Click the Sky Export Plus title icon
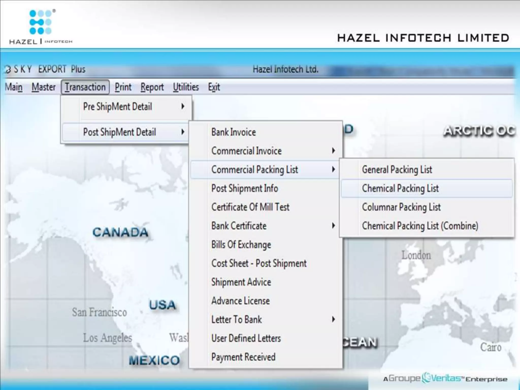 pyautogui.click(x=8, y=70)
